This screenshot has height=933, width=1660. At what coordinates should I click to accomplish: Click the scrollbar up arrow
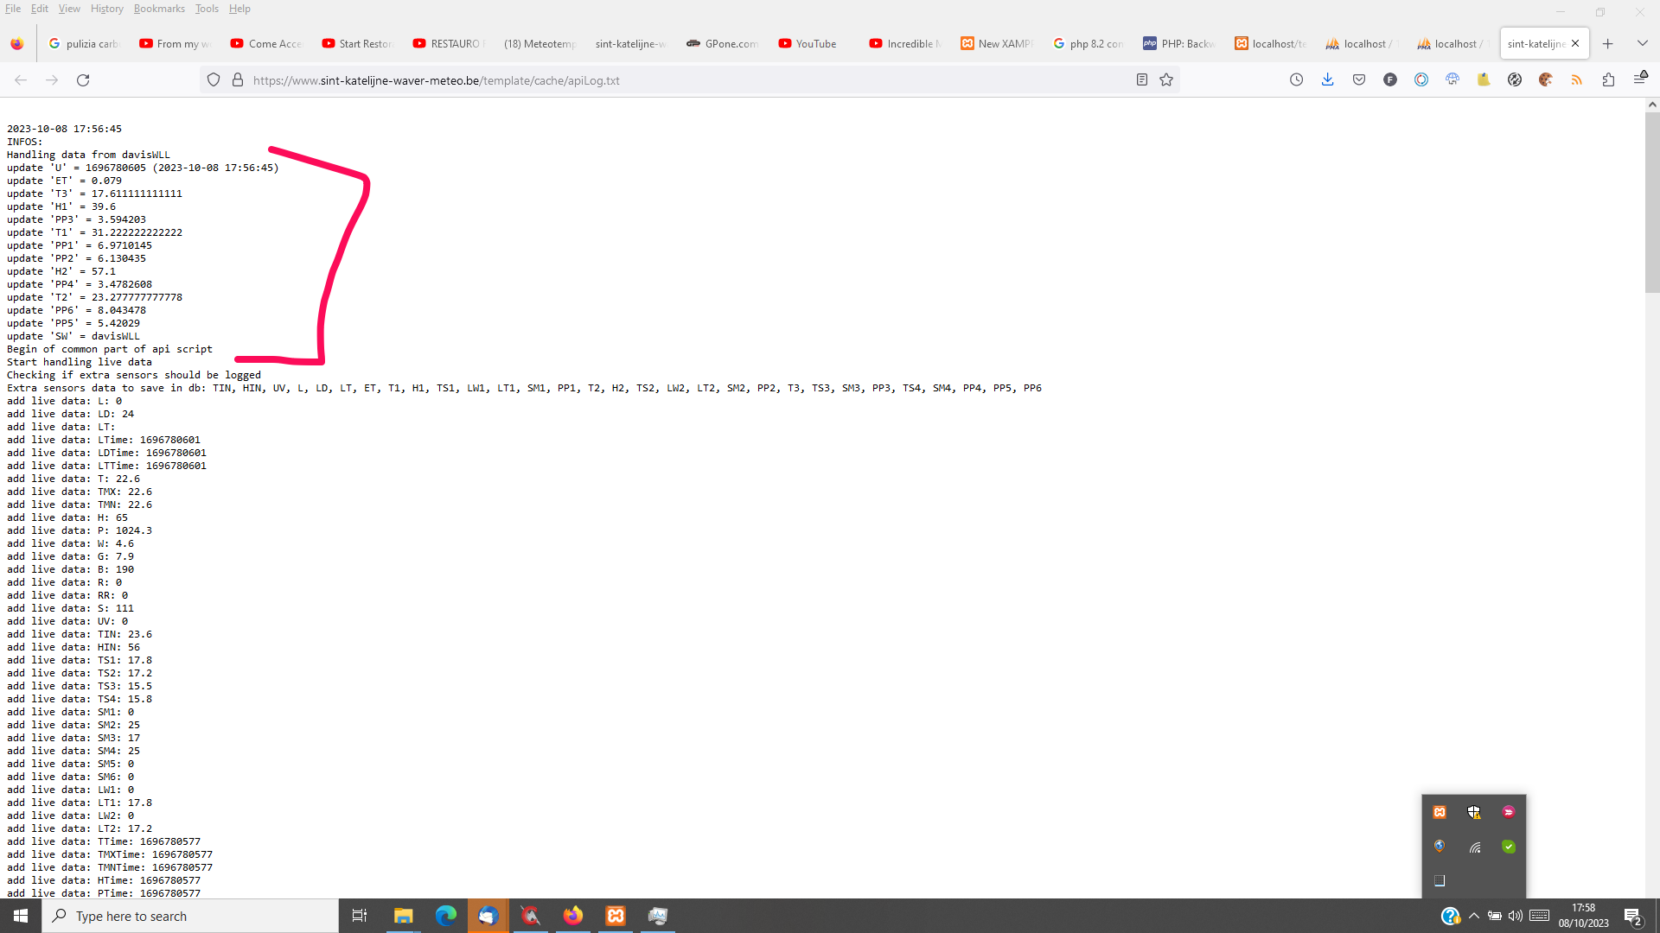(x=1652, y=105)
